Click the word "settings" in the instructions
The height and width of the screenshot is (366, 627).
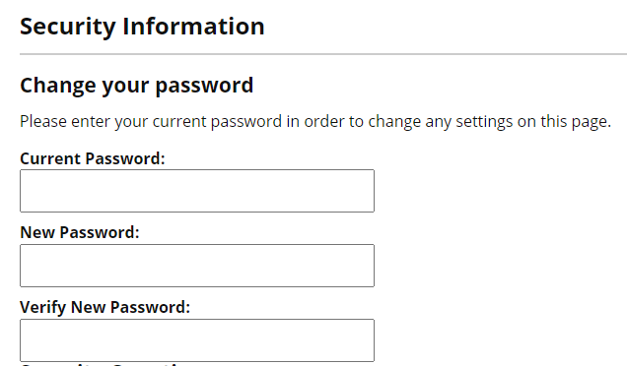[x=484, y=121]
